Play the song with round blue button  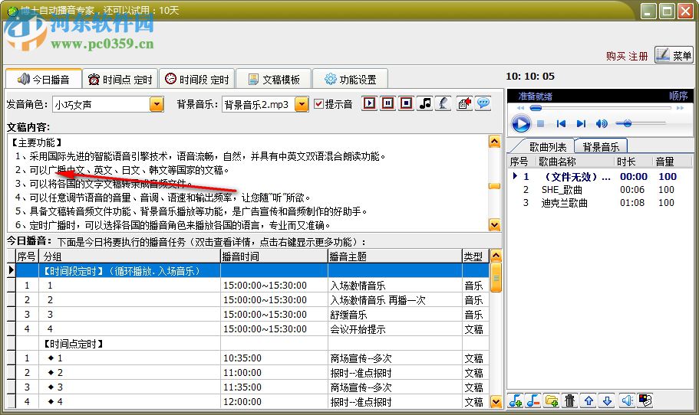click(x=521, y=123)
